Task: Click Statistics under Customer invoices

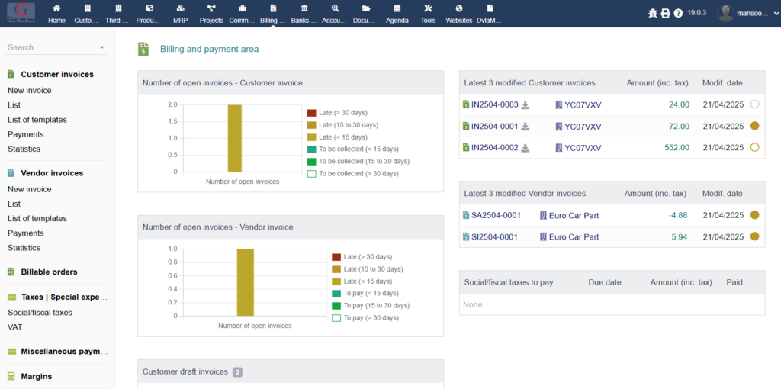Action: (x=24, y=149)
